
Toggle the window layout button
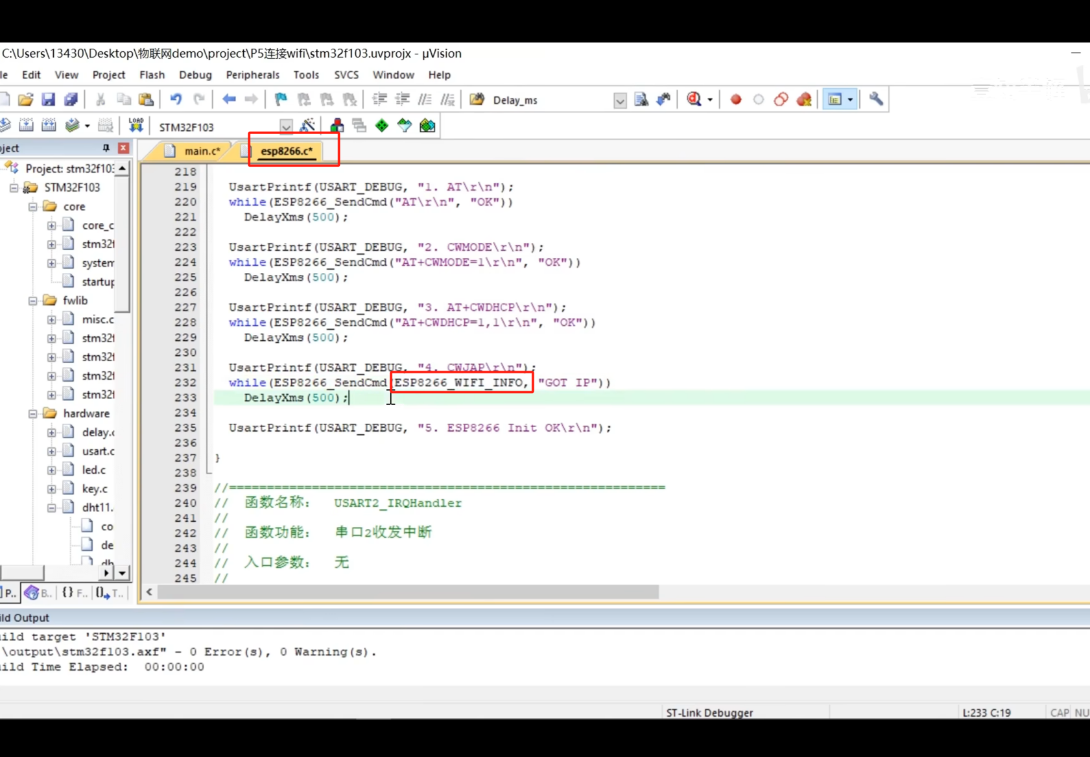835,99
